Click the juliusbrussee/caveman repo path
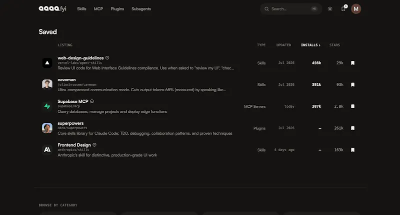The width and height of the screenshot is (400, 215). (77, 84)
